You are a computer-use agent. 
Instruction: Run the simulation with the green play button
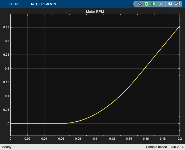147,4
